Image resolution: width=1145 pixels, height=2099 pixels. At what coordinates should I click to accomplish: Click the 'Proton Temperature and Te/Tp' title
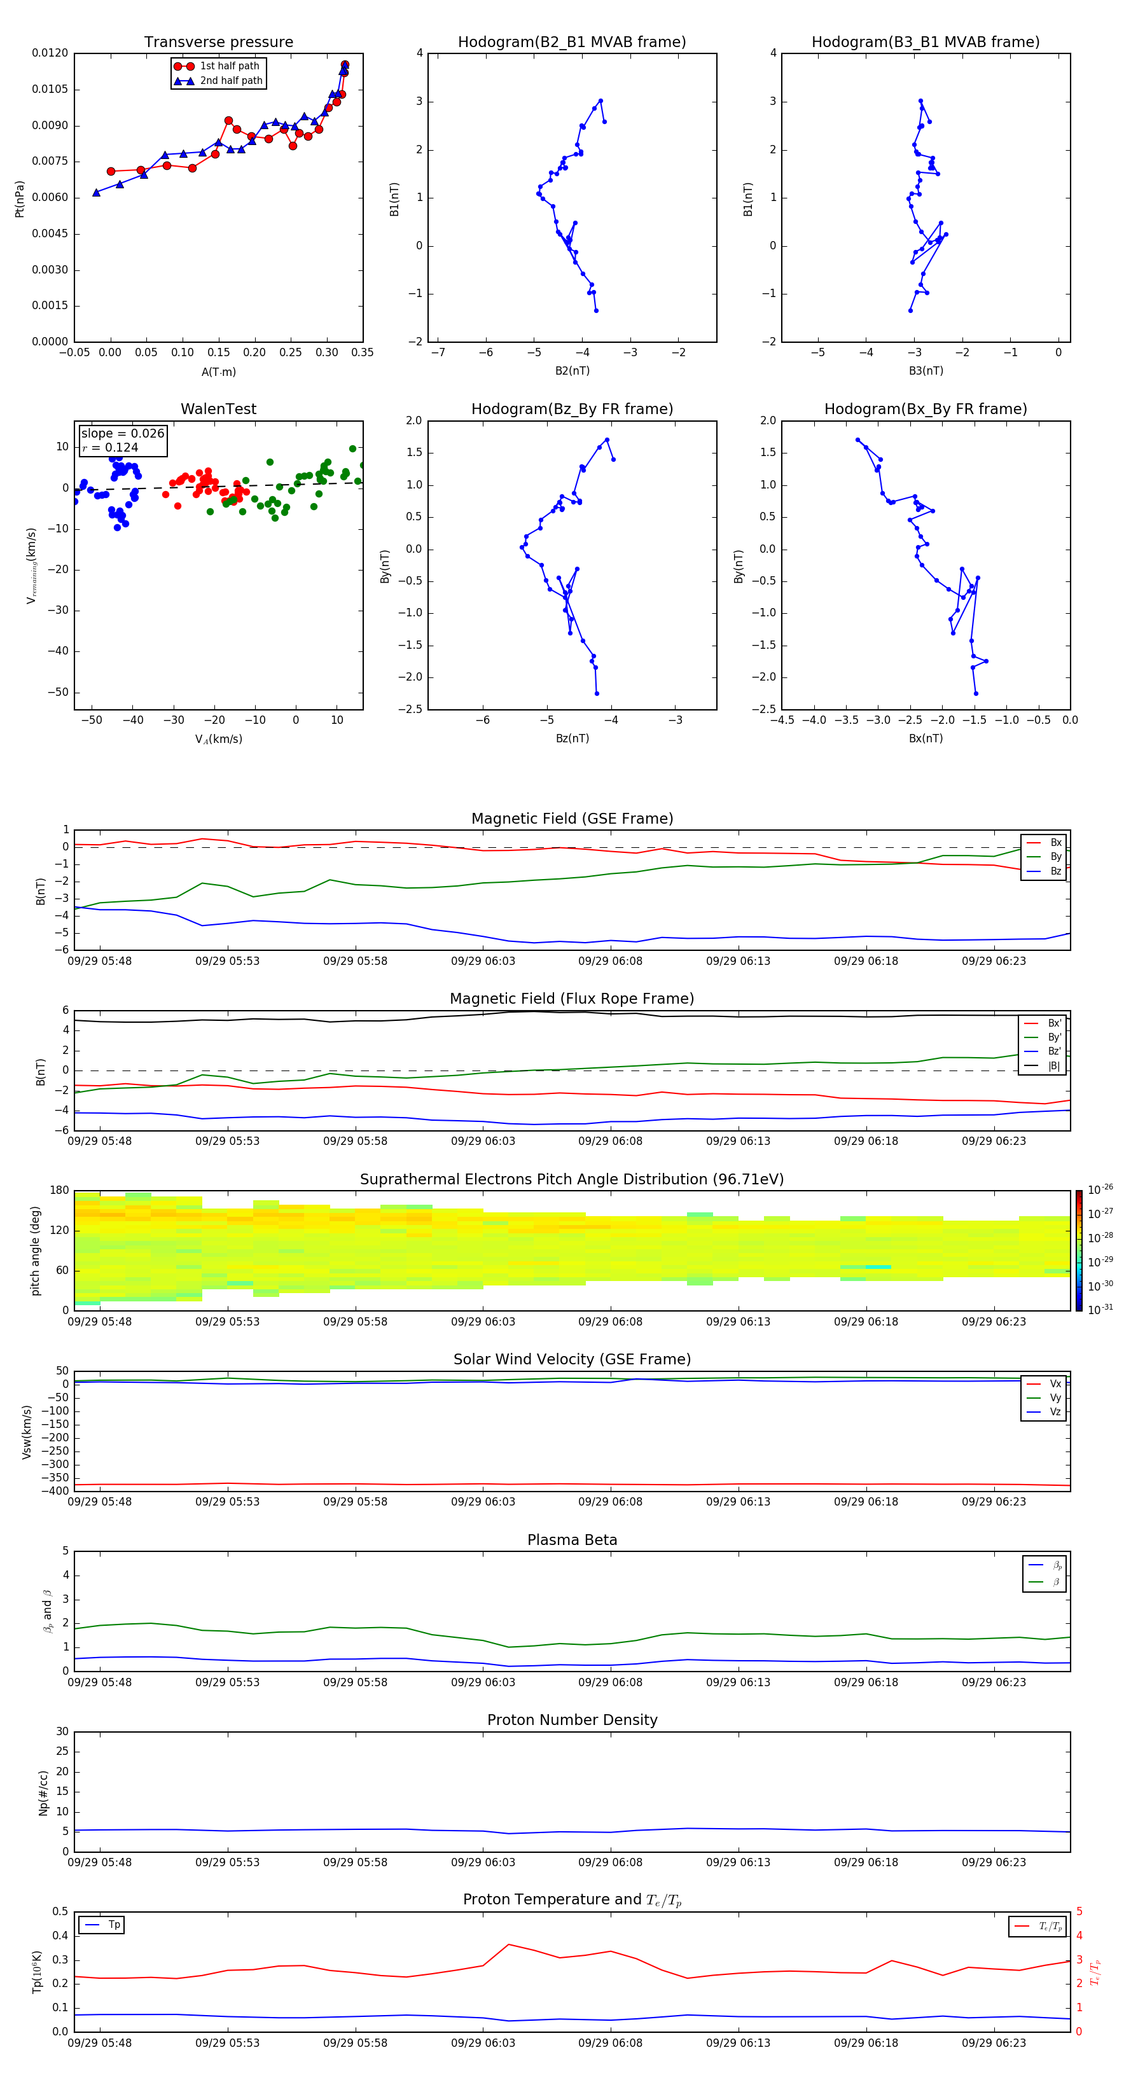pyautogui.click(x=572, y=1900)
